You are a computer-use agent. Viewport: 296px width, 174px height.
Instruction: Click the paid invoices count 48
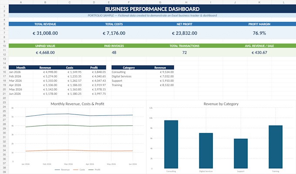(x=114, y=53)
